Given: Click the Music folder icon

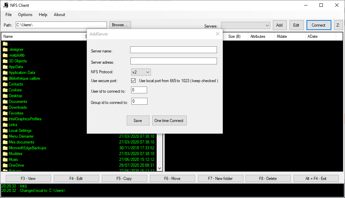Looking at the screenshot, I should click(x=5, y=159).
